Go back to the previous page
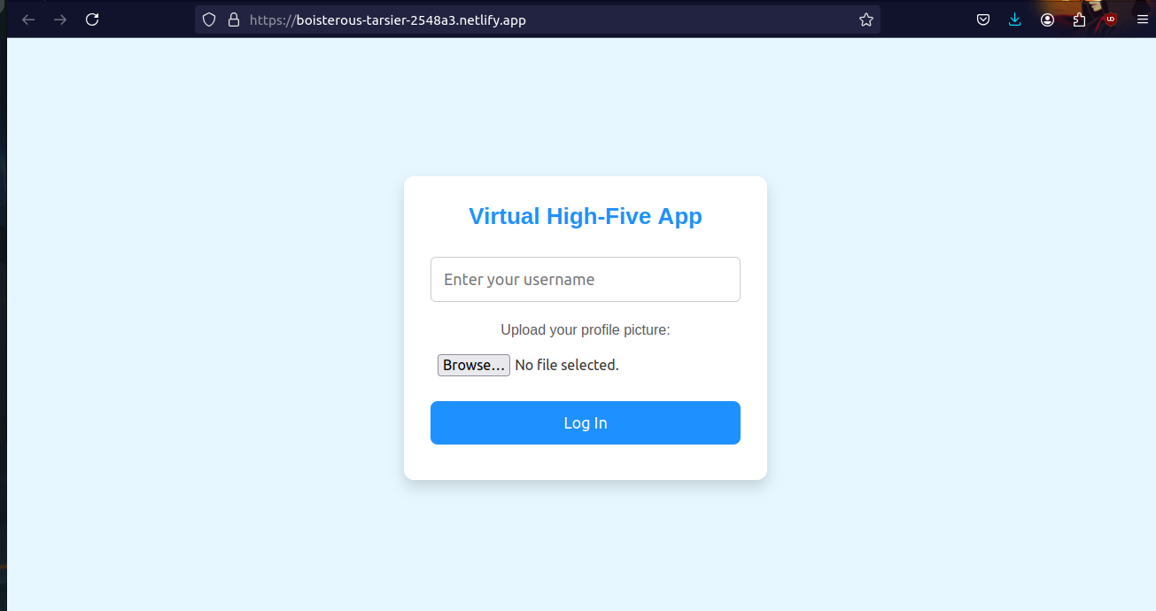 [28, 19]
